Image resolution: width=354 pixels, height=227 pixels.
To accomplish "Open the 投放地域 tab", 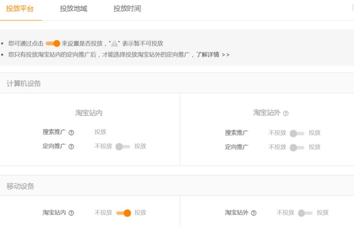I will pos(74,9).
